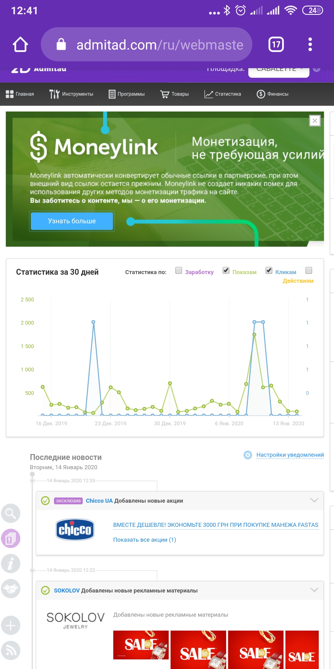Open the browser three-dot menu
The height and width of the screenshot is (669, 334).
(x=310, y=44)
